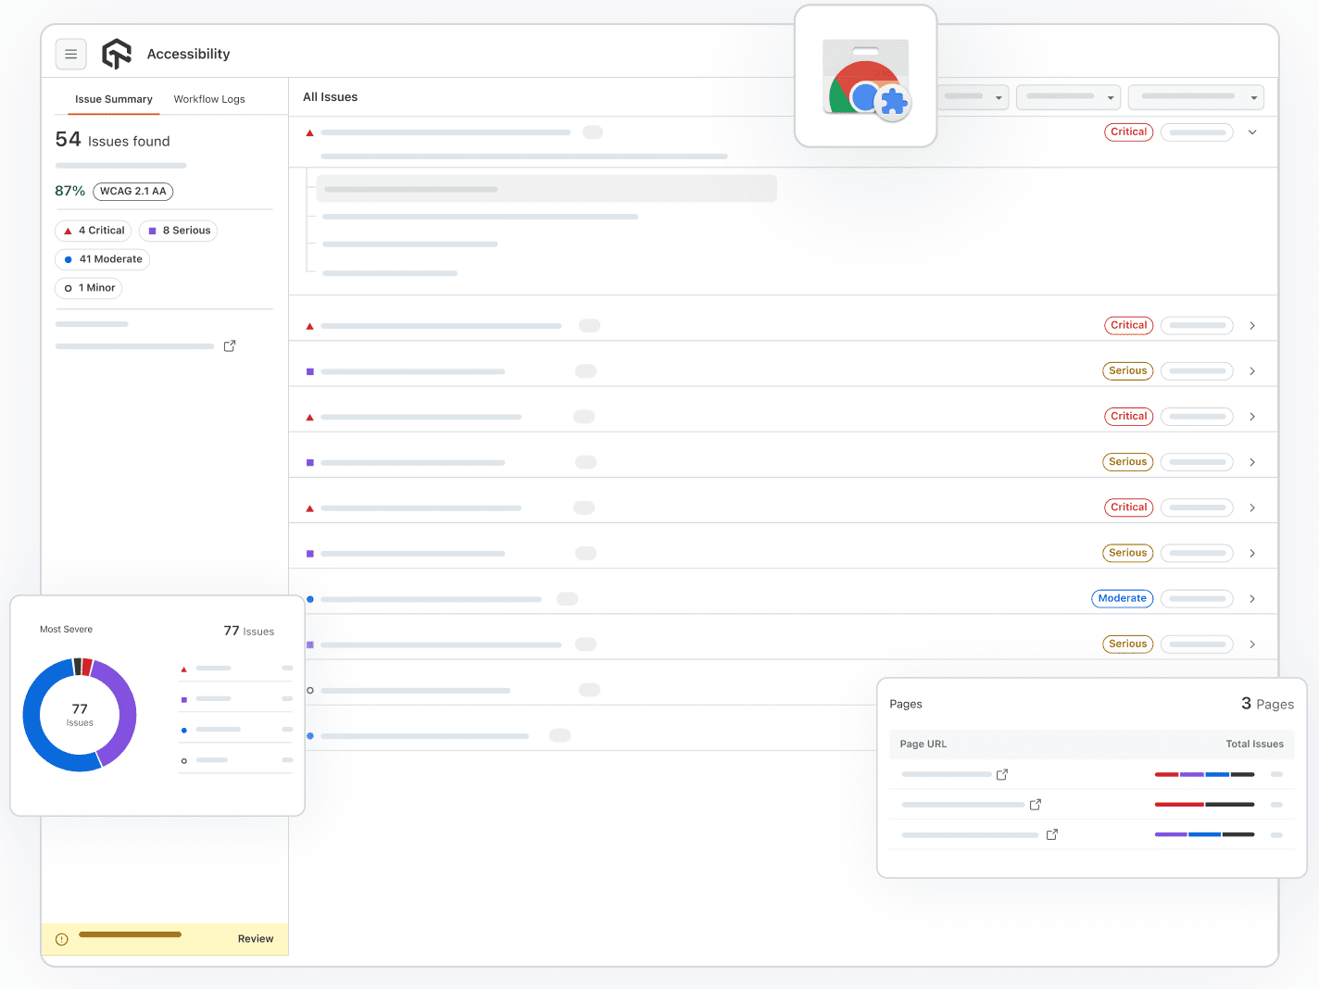Viewport: 1319px width, 989px height.
Task: Expand the first Serious issue row
Action: click(1252, 370)
